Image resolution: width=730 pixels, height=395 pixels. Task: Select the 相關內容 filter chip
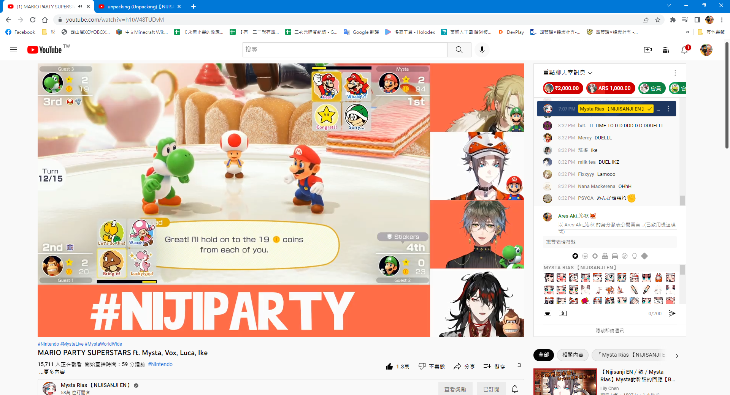573,355
